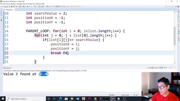180x101 pixels.
Task: Click the Task View taskbar icon
Action: (x=54, y=99)
